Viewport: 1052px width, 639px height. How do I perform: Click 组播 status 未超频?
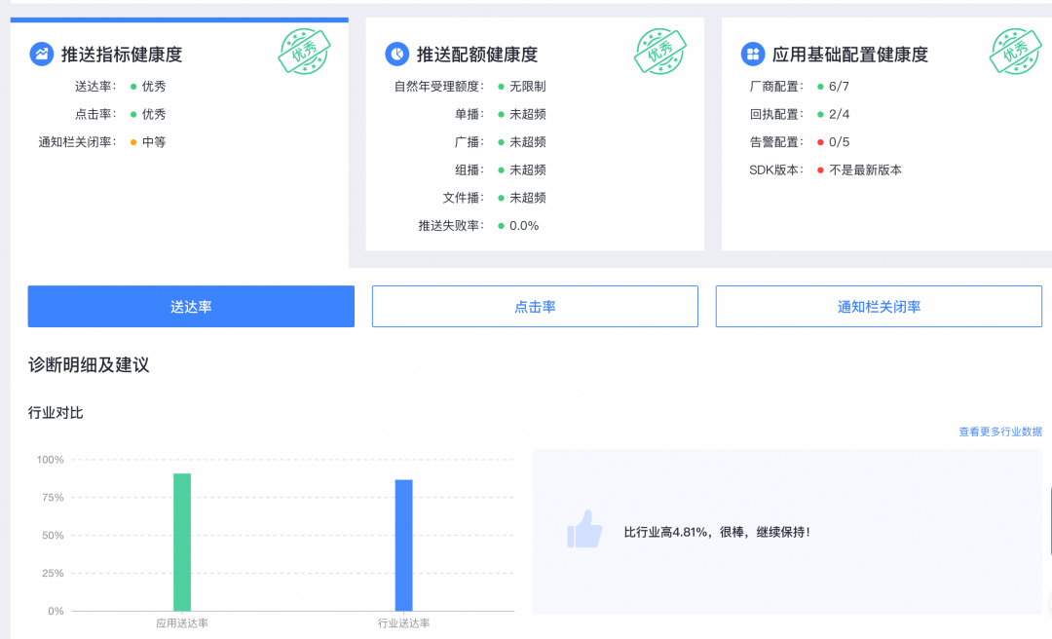click(x=527, y=169)
